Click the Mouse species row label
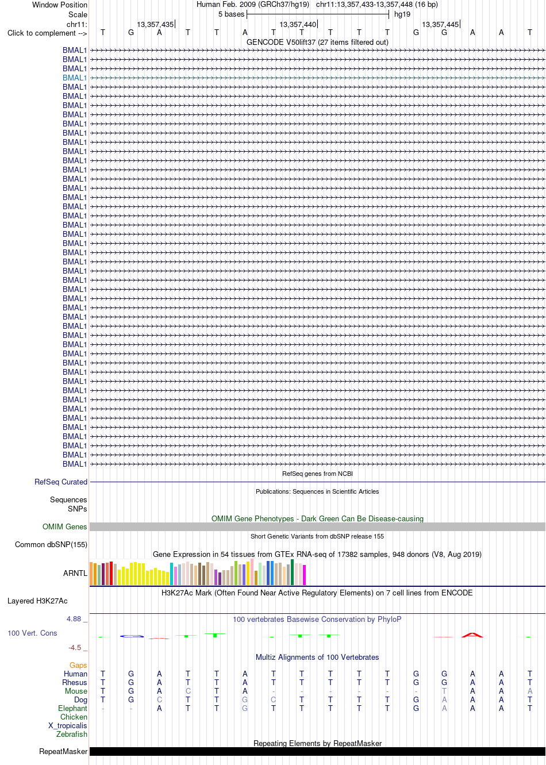Image resolution: width=546 pixels, height=765 pixels. coord(76,691)
